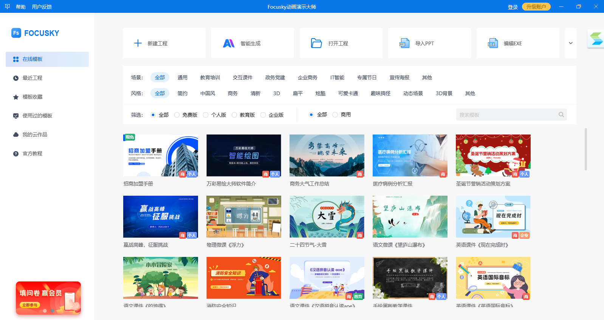
Task: Click the 限免 badge on 招商加盟手册 template
Action: point(129,138)
